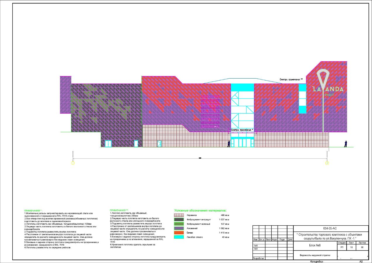Click the 'Смотри примечания **' callout label

click(291, 79)
